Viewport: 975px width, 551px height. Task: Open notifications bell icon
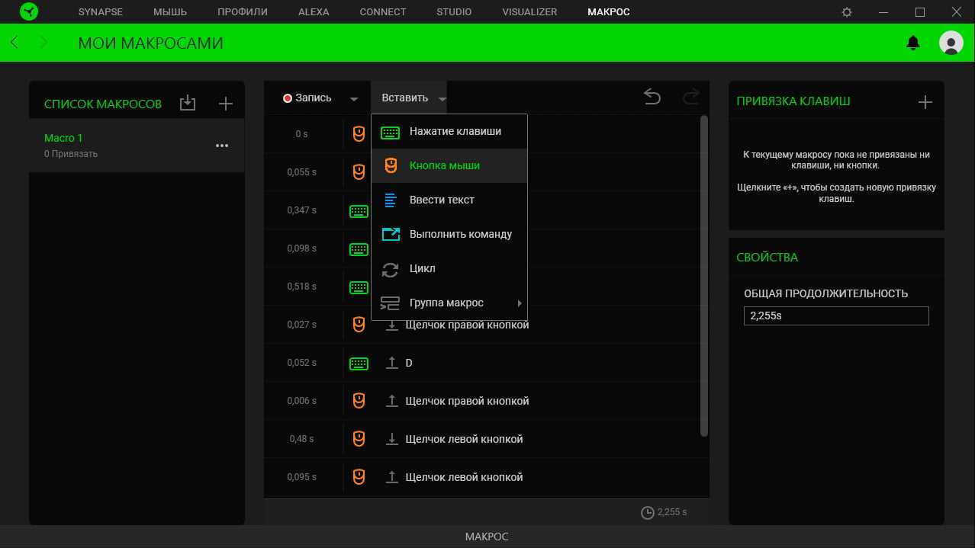click(x=912, y=43)
